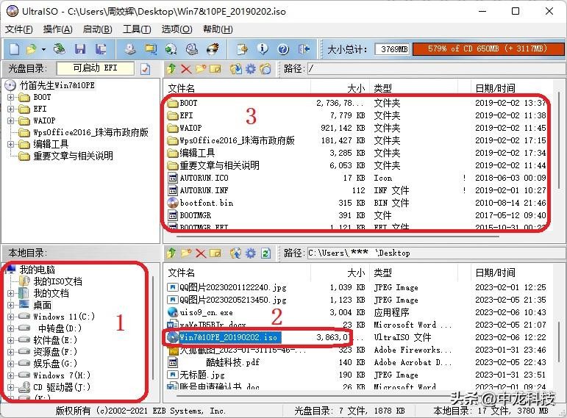Click the disc path field showing /
Image resolution: width=567 pixels, height=418 pixels.
pos(436,68)
